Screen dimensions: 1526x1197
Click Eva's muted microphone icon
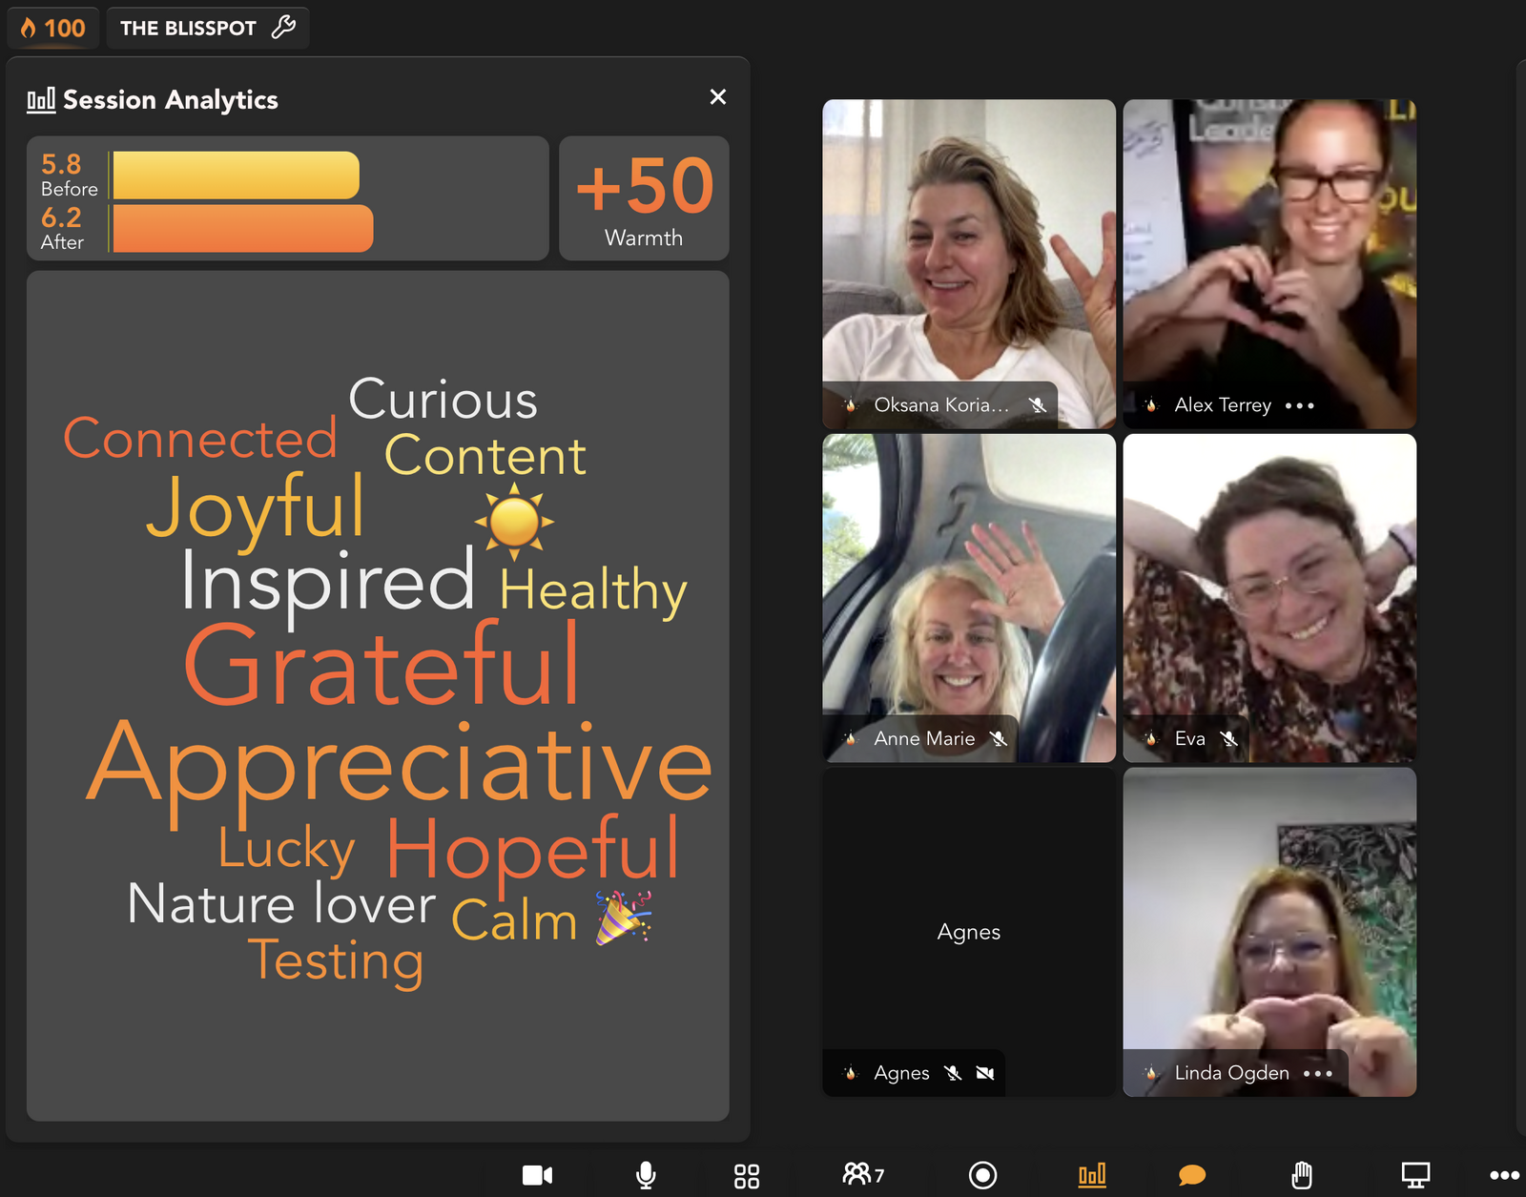pos(1229,739)
